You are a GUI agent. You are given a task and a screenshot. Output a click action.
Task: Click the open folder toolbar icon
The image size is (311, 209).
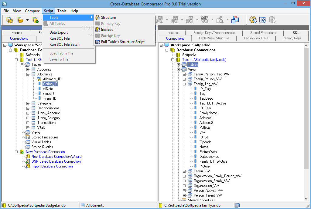(20, 20)
